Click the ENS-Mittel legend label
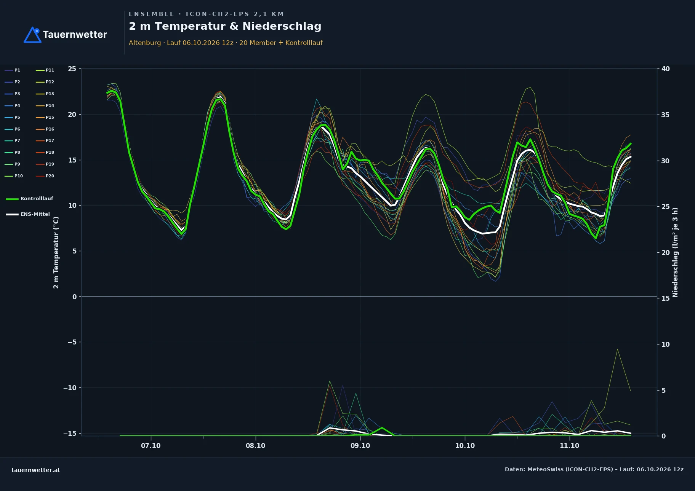This screenshot has height=491, width=695. (x=35, y=214)
